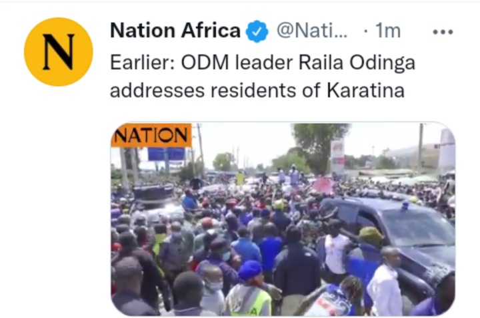Click the separator dot before the 1m timestamp
Viewport: 480px width, 318px height.
click(x=365, y=31)
